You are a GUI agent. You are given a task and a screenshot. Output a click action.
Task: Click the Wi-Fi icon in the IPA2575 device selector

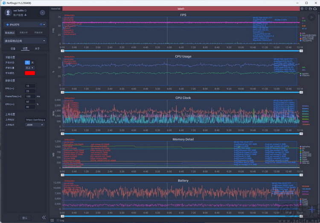click(x=41, y=25)
